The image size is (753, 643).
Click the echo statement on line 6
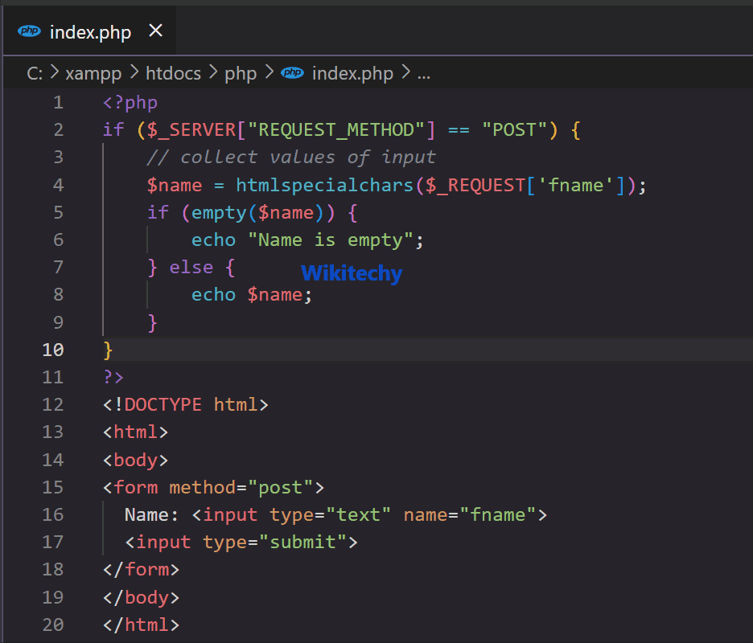coord(213,239)
